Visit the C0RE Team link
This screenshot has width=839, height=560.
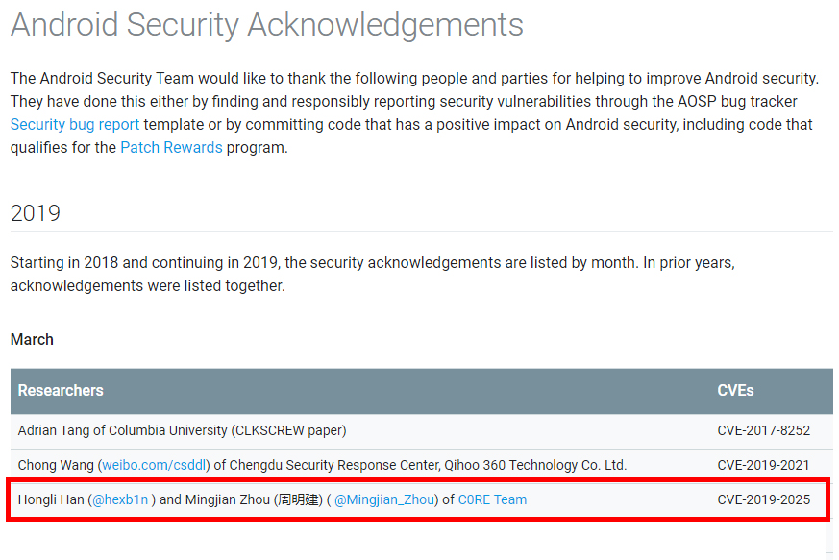point(492,499)
